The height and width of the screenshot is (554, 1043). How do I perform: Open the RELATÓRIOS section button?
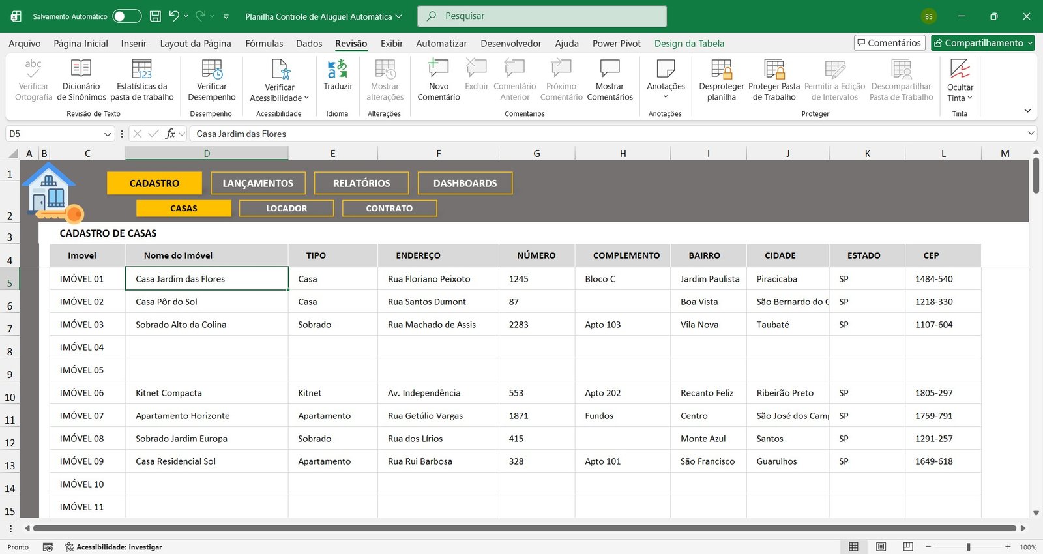pyautogui.click(x=362, y=183)
